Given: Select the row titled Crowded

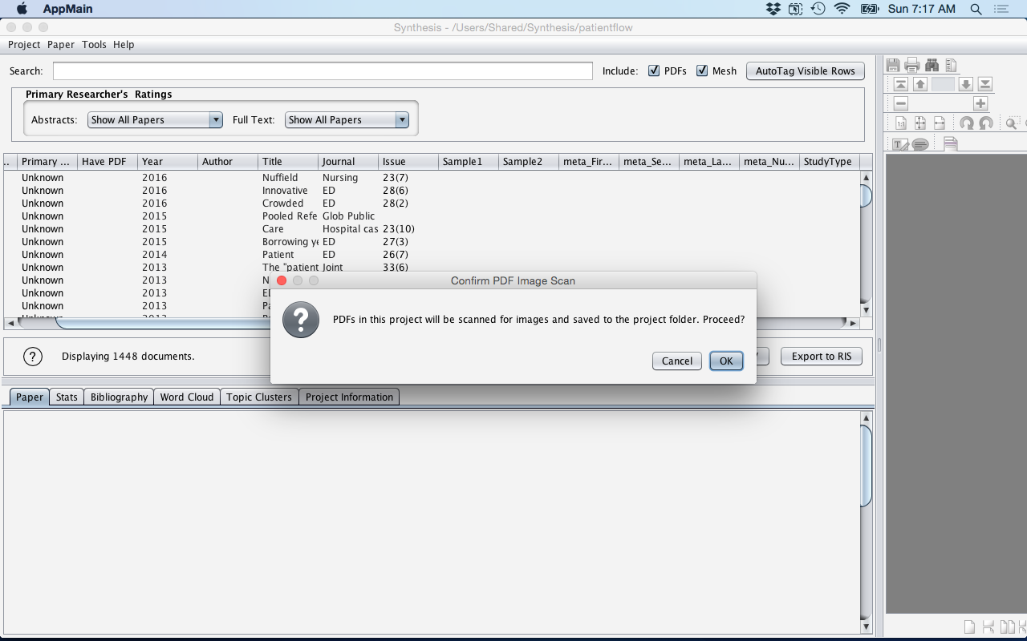Looking at the screenshot, I should pos(432,204).
